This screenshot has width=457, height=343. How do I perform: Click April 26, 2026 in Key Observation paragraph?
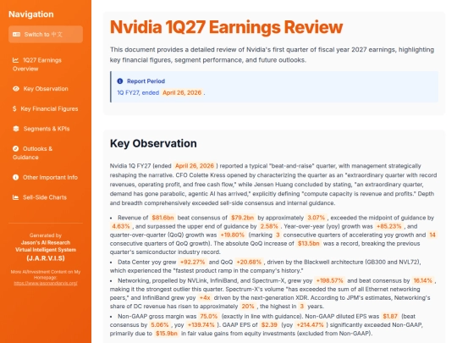point(195,166)
